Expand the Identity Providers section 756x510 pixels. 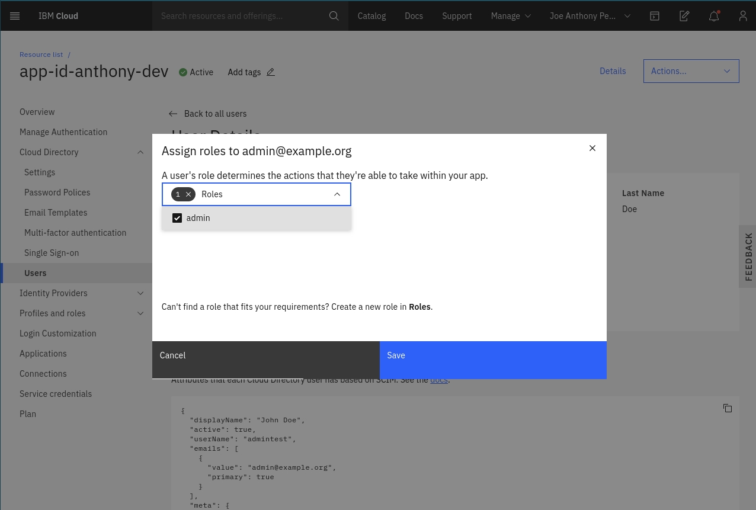[x=140, y=293]
